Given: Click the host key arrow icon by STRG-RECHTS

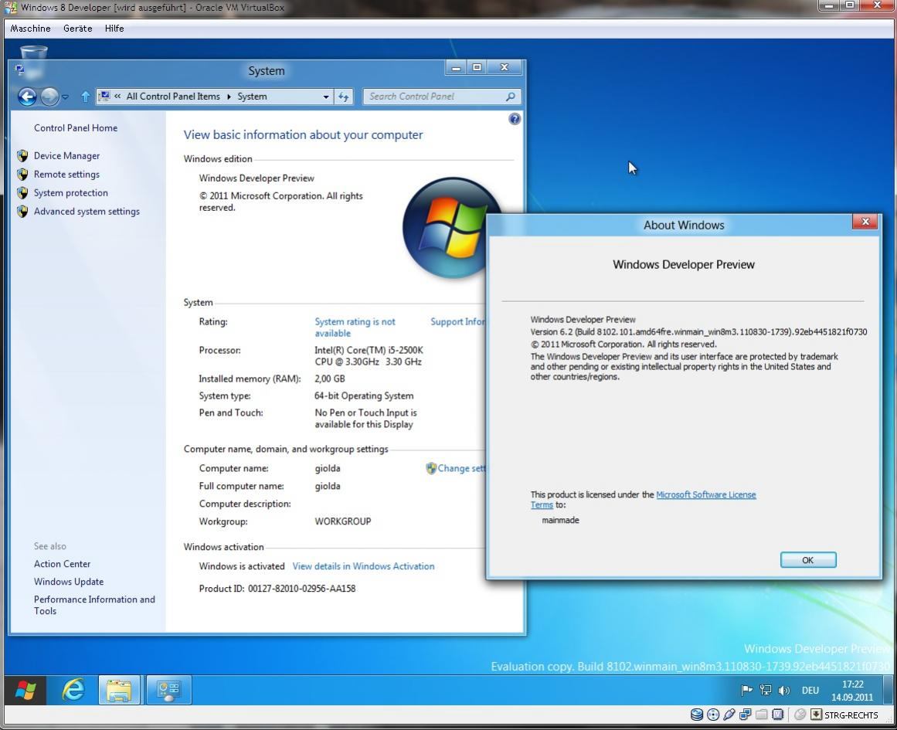Looking at the screenshot, I should [x=817, y=715].
